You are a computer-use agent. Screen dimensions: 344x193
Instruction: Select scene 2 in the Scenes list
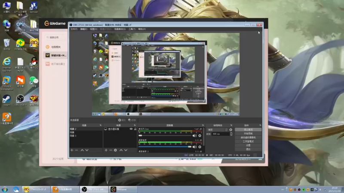[x=86, y=129]
